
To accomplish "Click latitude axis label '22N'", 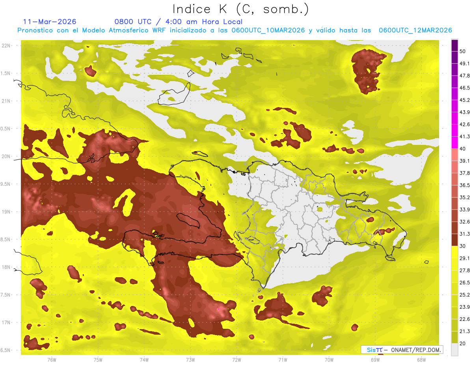I will tap(7, 46).
